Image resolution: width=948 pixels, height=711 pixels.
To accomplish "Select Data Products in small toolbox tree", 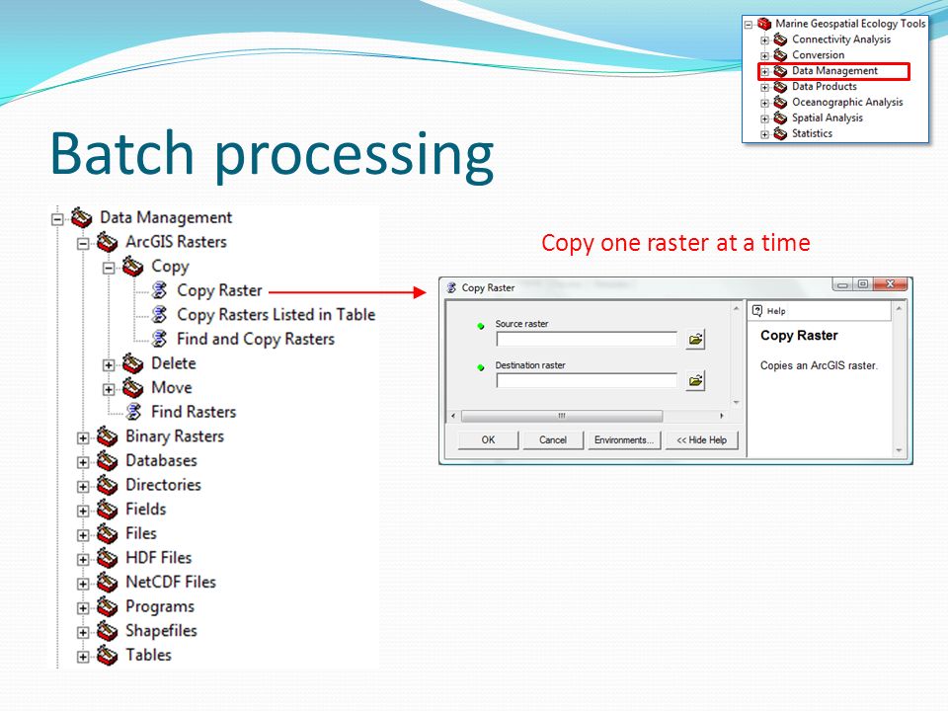I will tap(824, 87).
